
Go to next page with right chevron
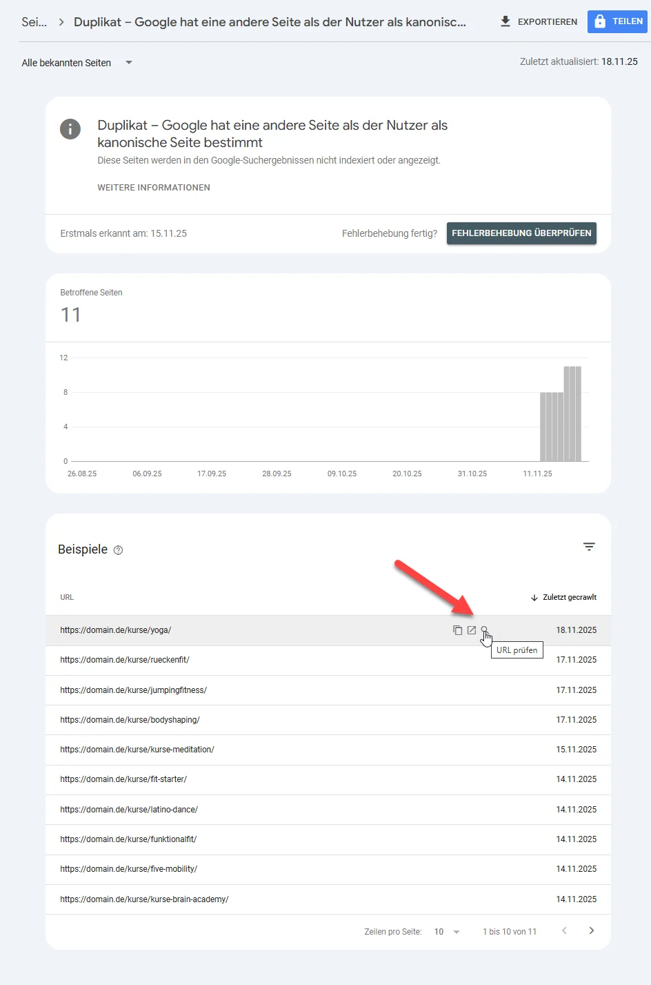[x=591, y=931]
